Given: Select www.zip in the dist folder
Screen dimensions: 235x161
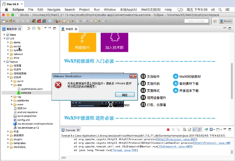Looking at the screenshot, I should click(26, 93).
